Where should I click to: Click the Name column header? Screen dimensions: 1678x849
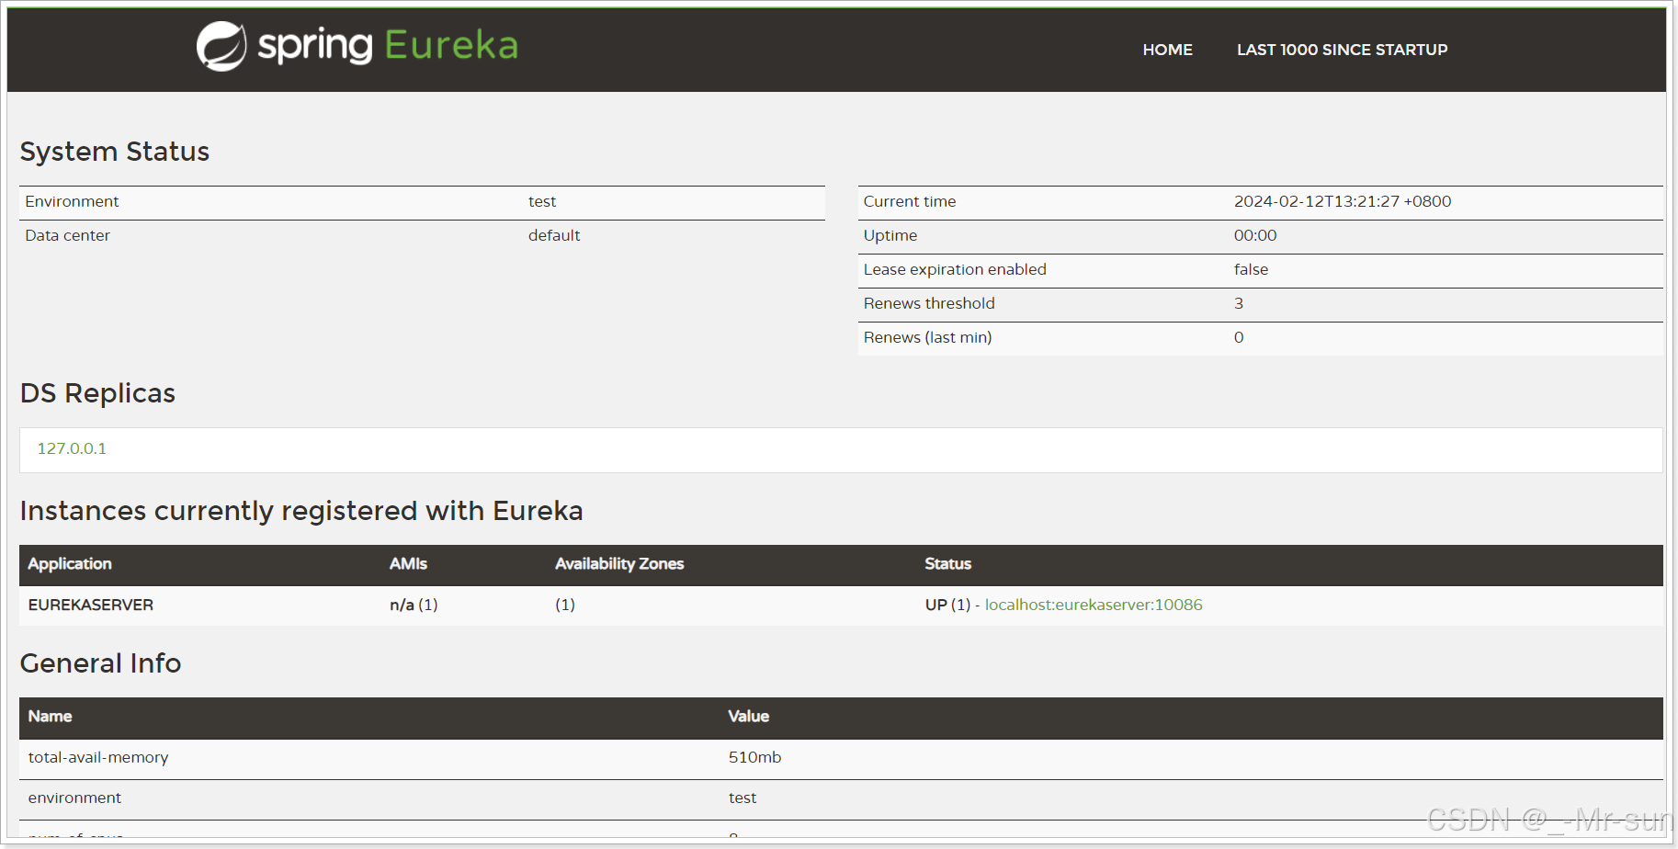click(50, 717)
